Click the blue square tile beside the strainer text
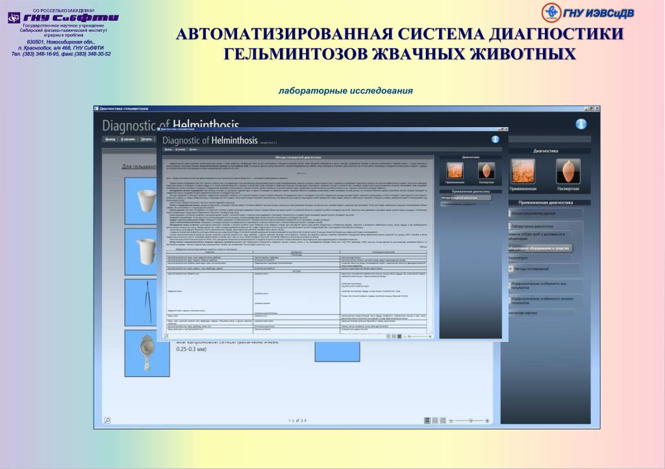Screen dimensions: 665x469 pyautogui.click(x=337, y=351)
